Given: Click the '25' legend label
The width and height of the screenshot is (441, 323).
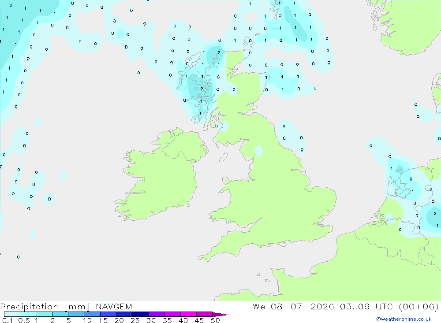Looking at the screenshot, I should coord(135,320).
